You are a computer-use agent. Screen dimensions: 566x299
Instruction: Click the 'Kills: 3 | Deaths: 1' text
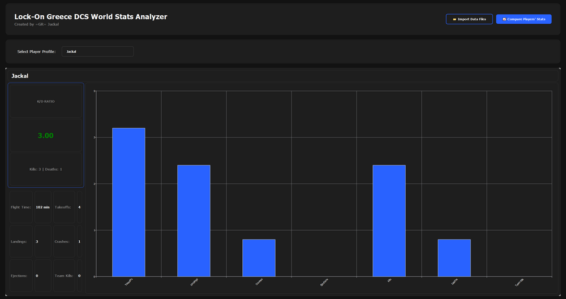(46, 169)
